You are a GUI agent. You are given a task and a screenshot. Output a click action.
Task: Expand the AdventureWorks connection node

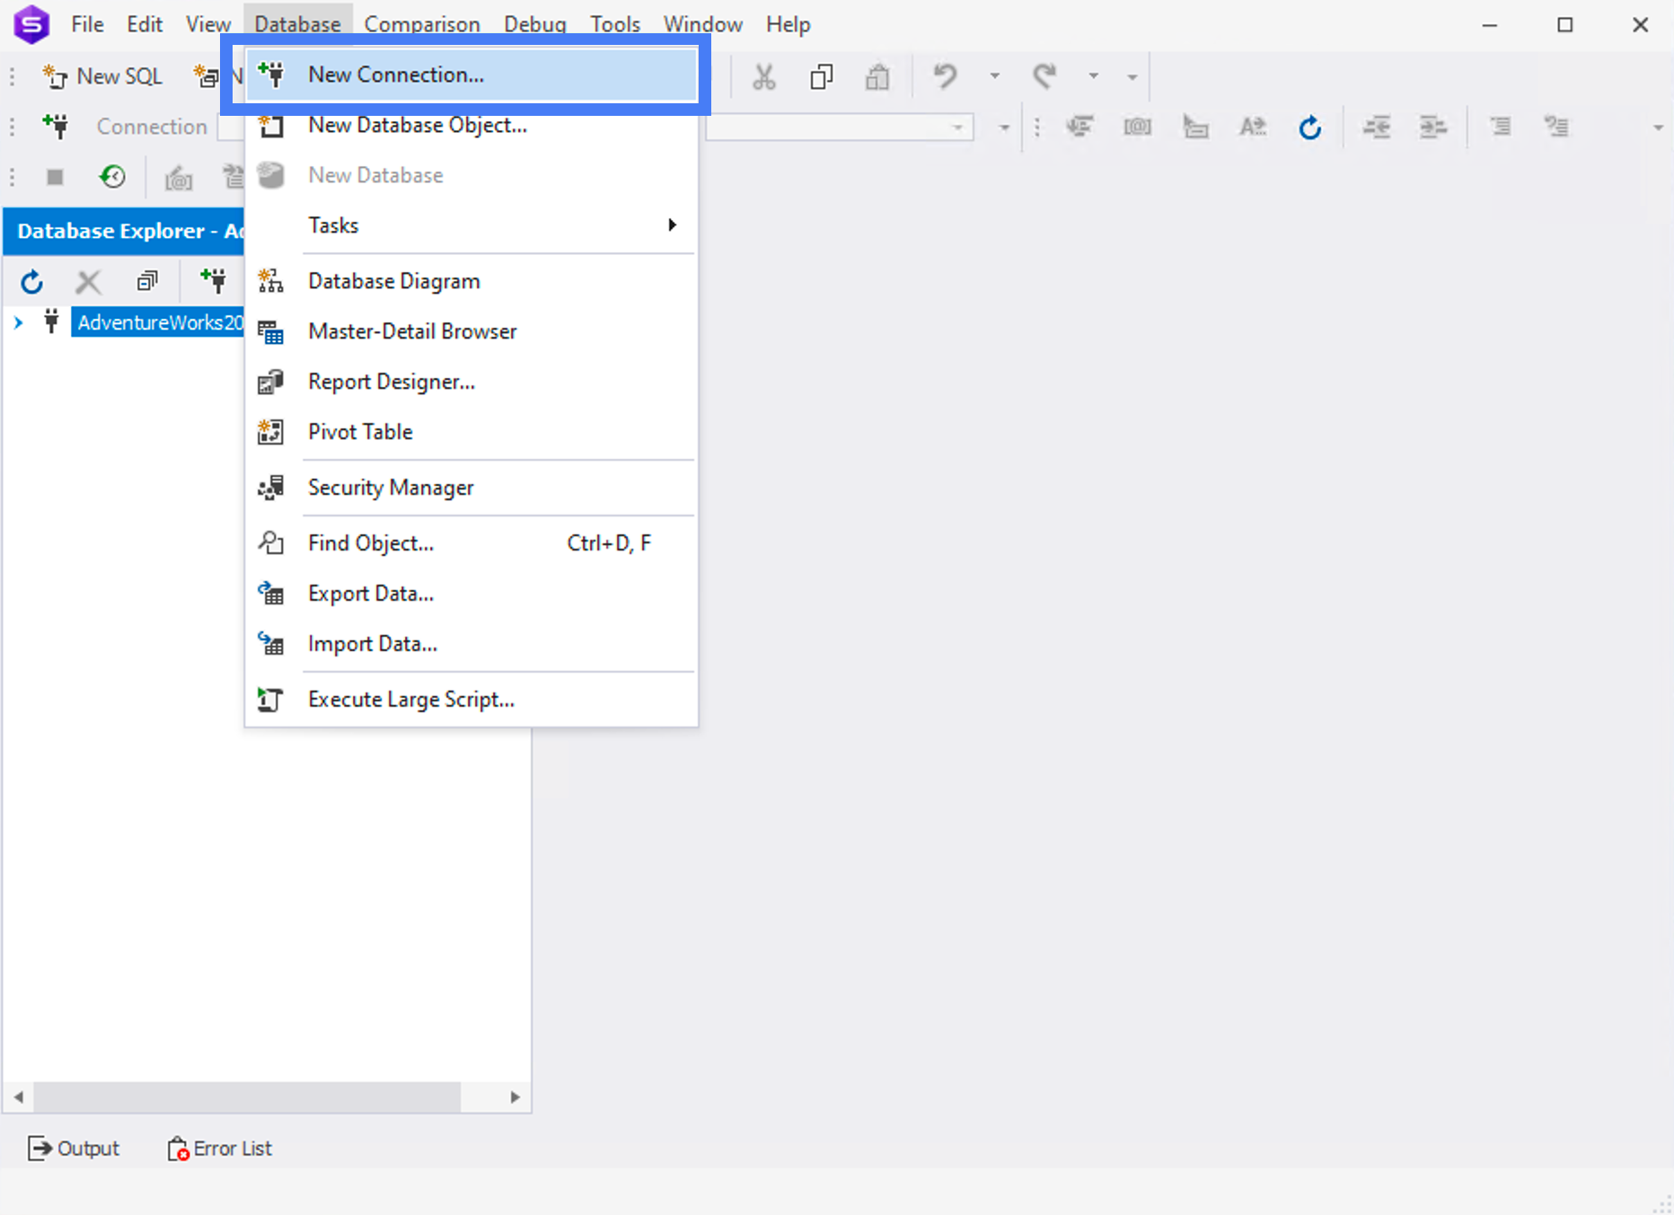(19, 322)
